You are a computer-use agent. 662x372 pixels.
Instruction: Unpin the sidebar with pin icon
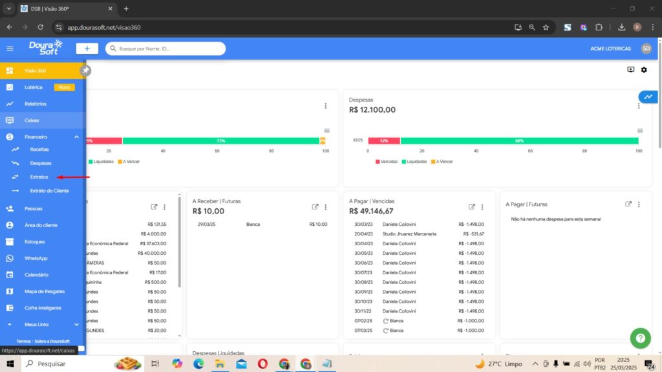(85, 70)
